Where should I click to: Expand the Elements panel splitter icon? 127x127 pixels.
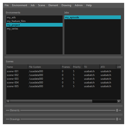[117, 110]
